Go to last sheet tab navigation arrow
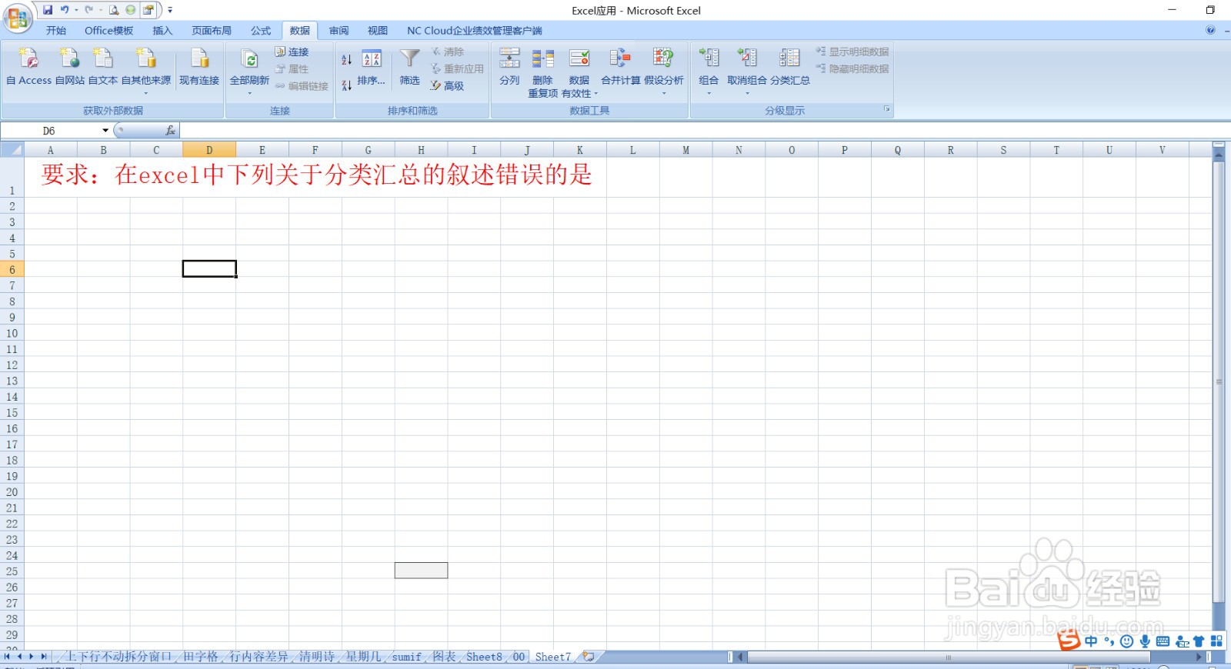The width and height of the screenshot is (1231, 669). [44, 657]
